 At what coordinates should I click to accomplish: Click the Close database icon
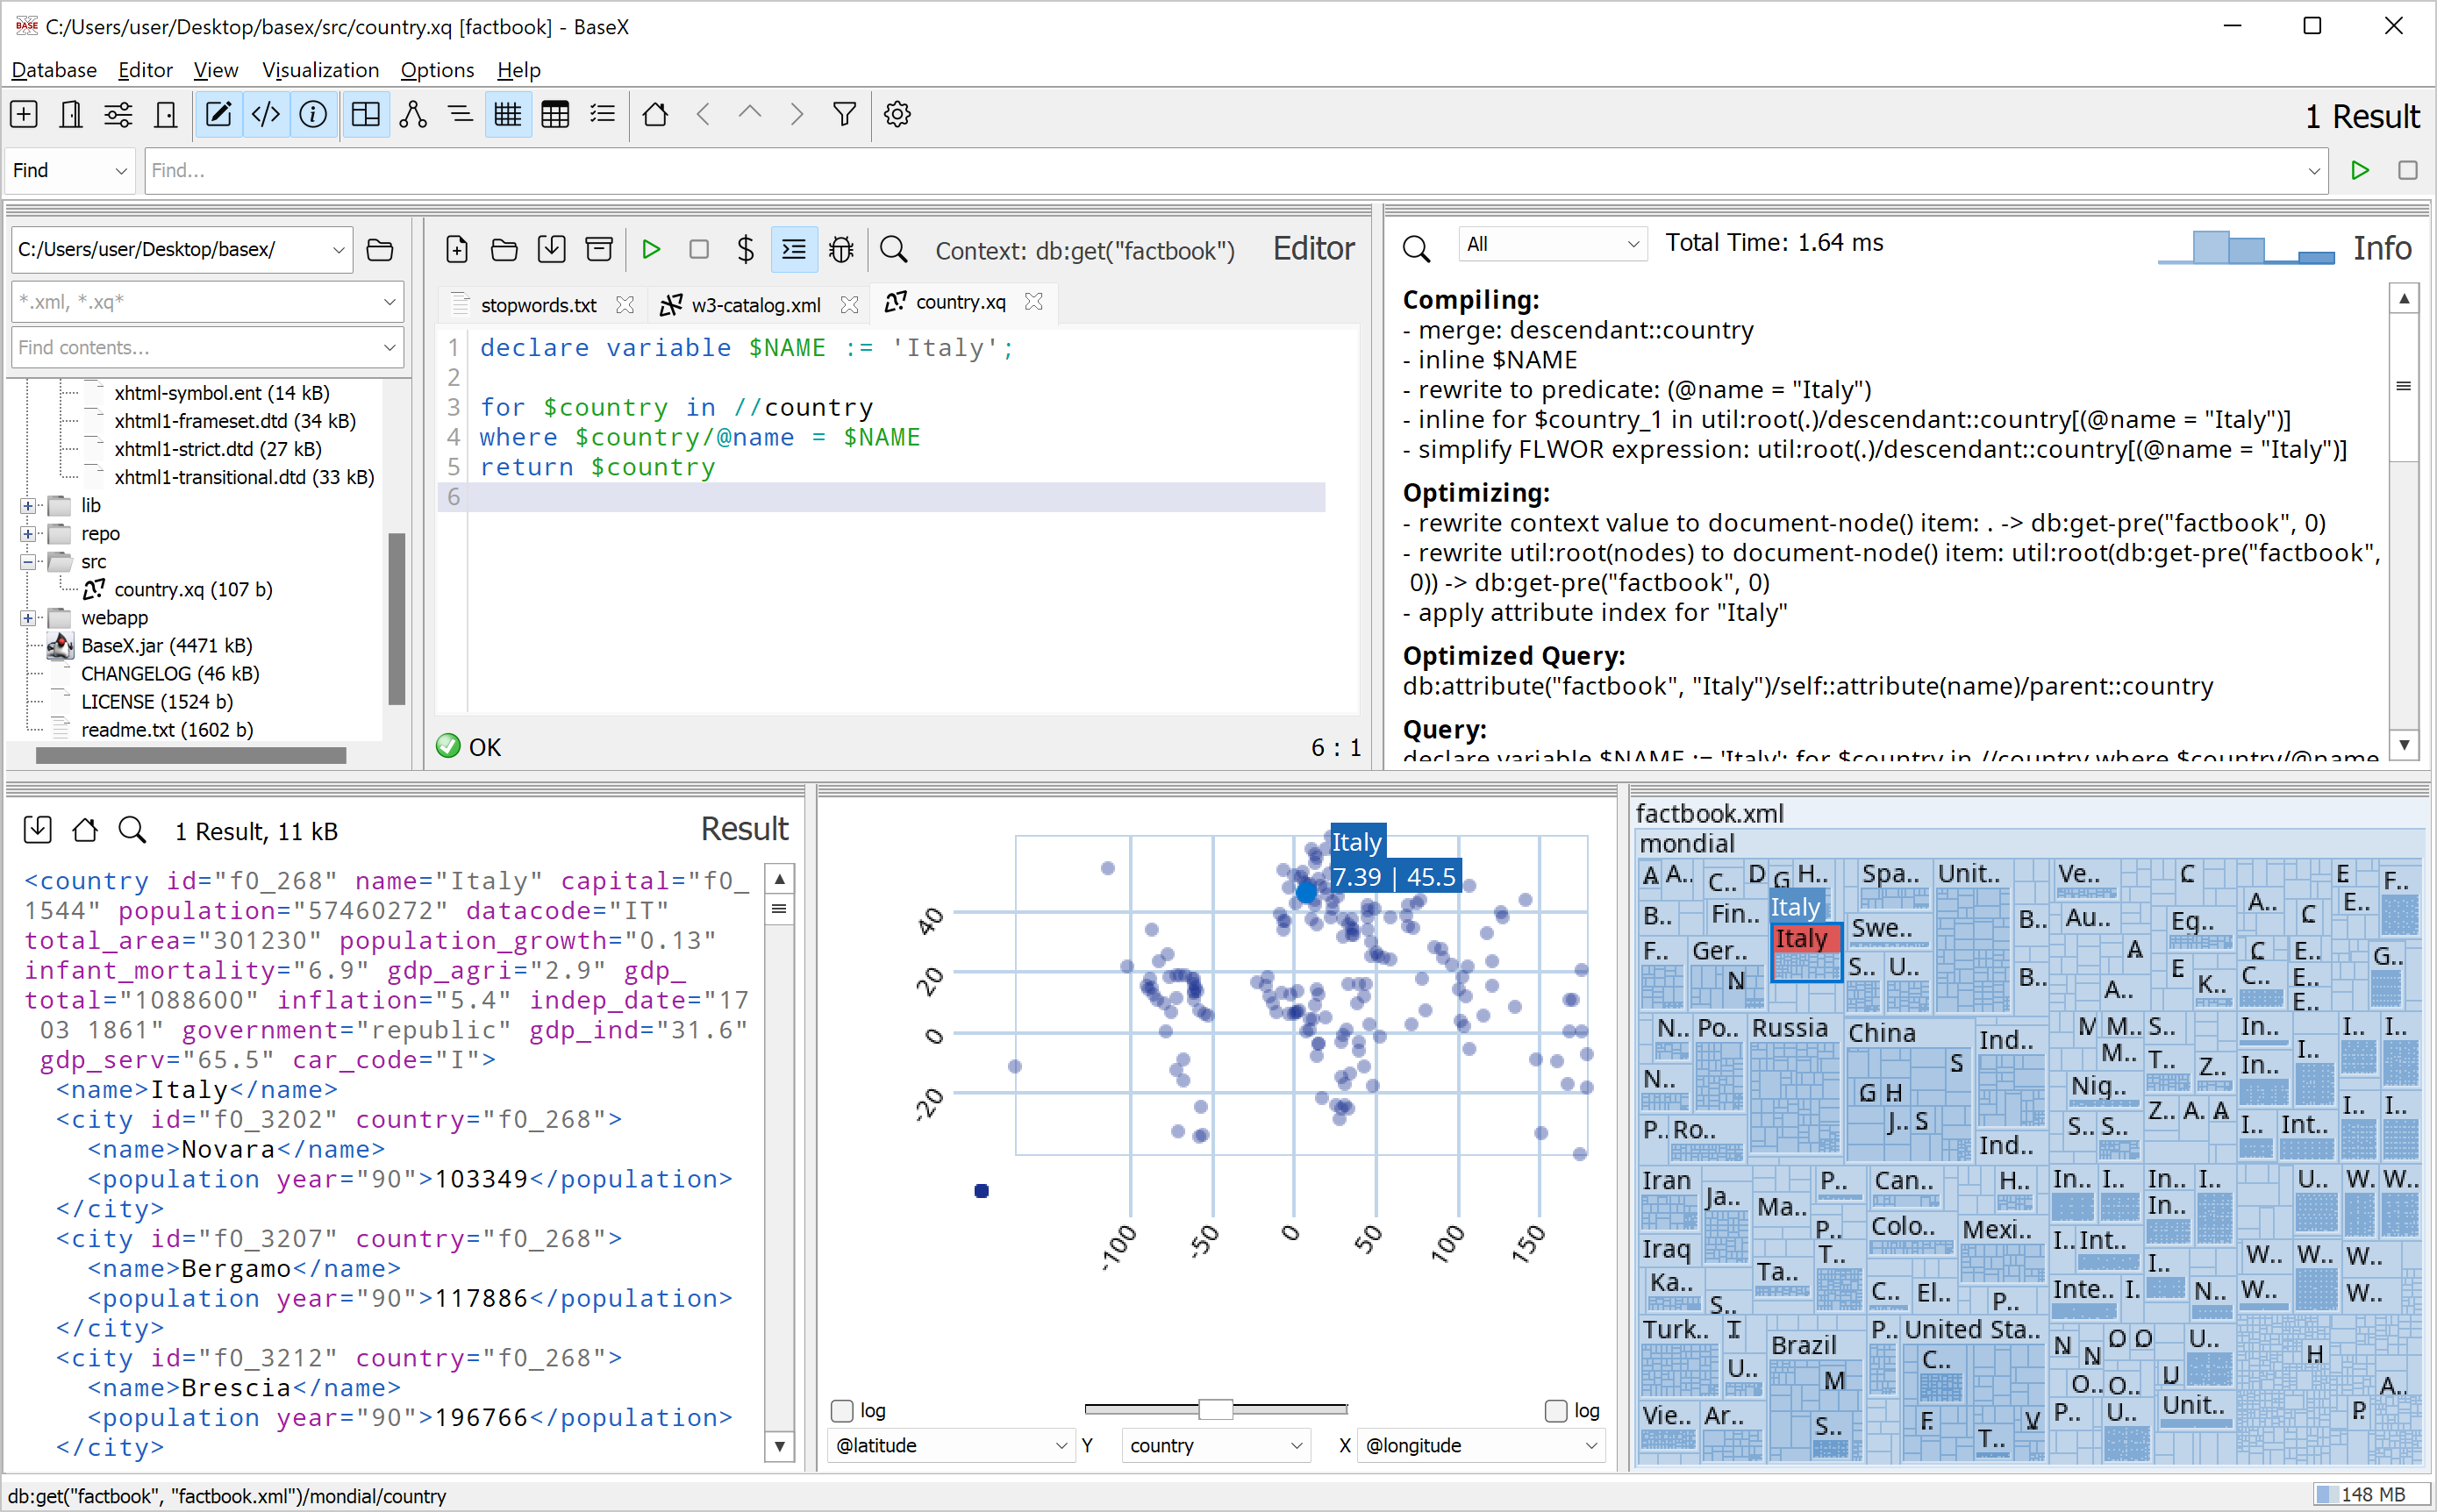tap(166, 114)
